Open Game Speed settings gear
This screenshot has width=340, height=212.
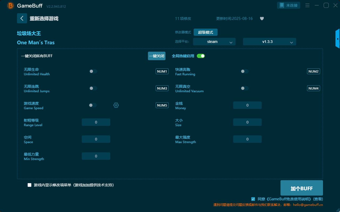(x=116, y=105)
